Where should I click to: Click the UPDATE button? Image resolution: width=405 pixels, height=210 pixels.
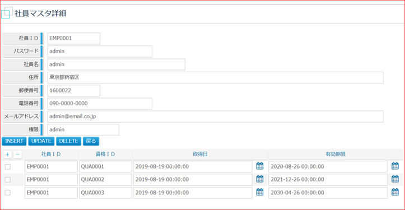point(41,141)
